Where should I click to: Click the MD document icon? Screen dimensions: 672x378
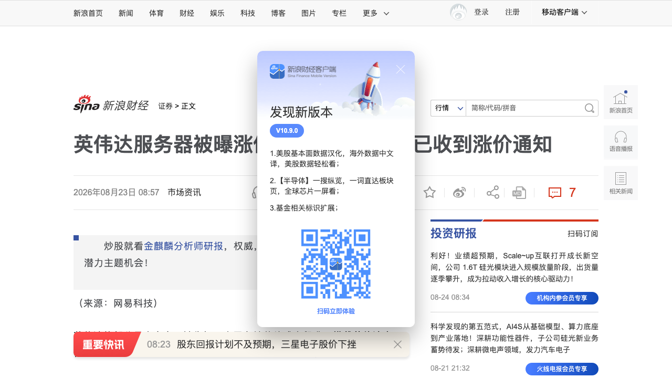point(519,193)
